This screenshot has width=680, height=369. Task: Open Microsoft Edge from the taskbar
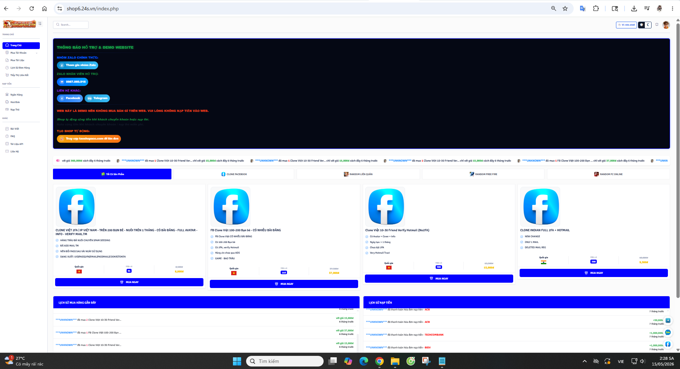[363, 361]
